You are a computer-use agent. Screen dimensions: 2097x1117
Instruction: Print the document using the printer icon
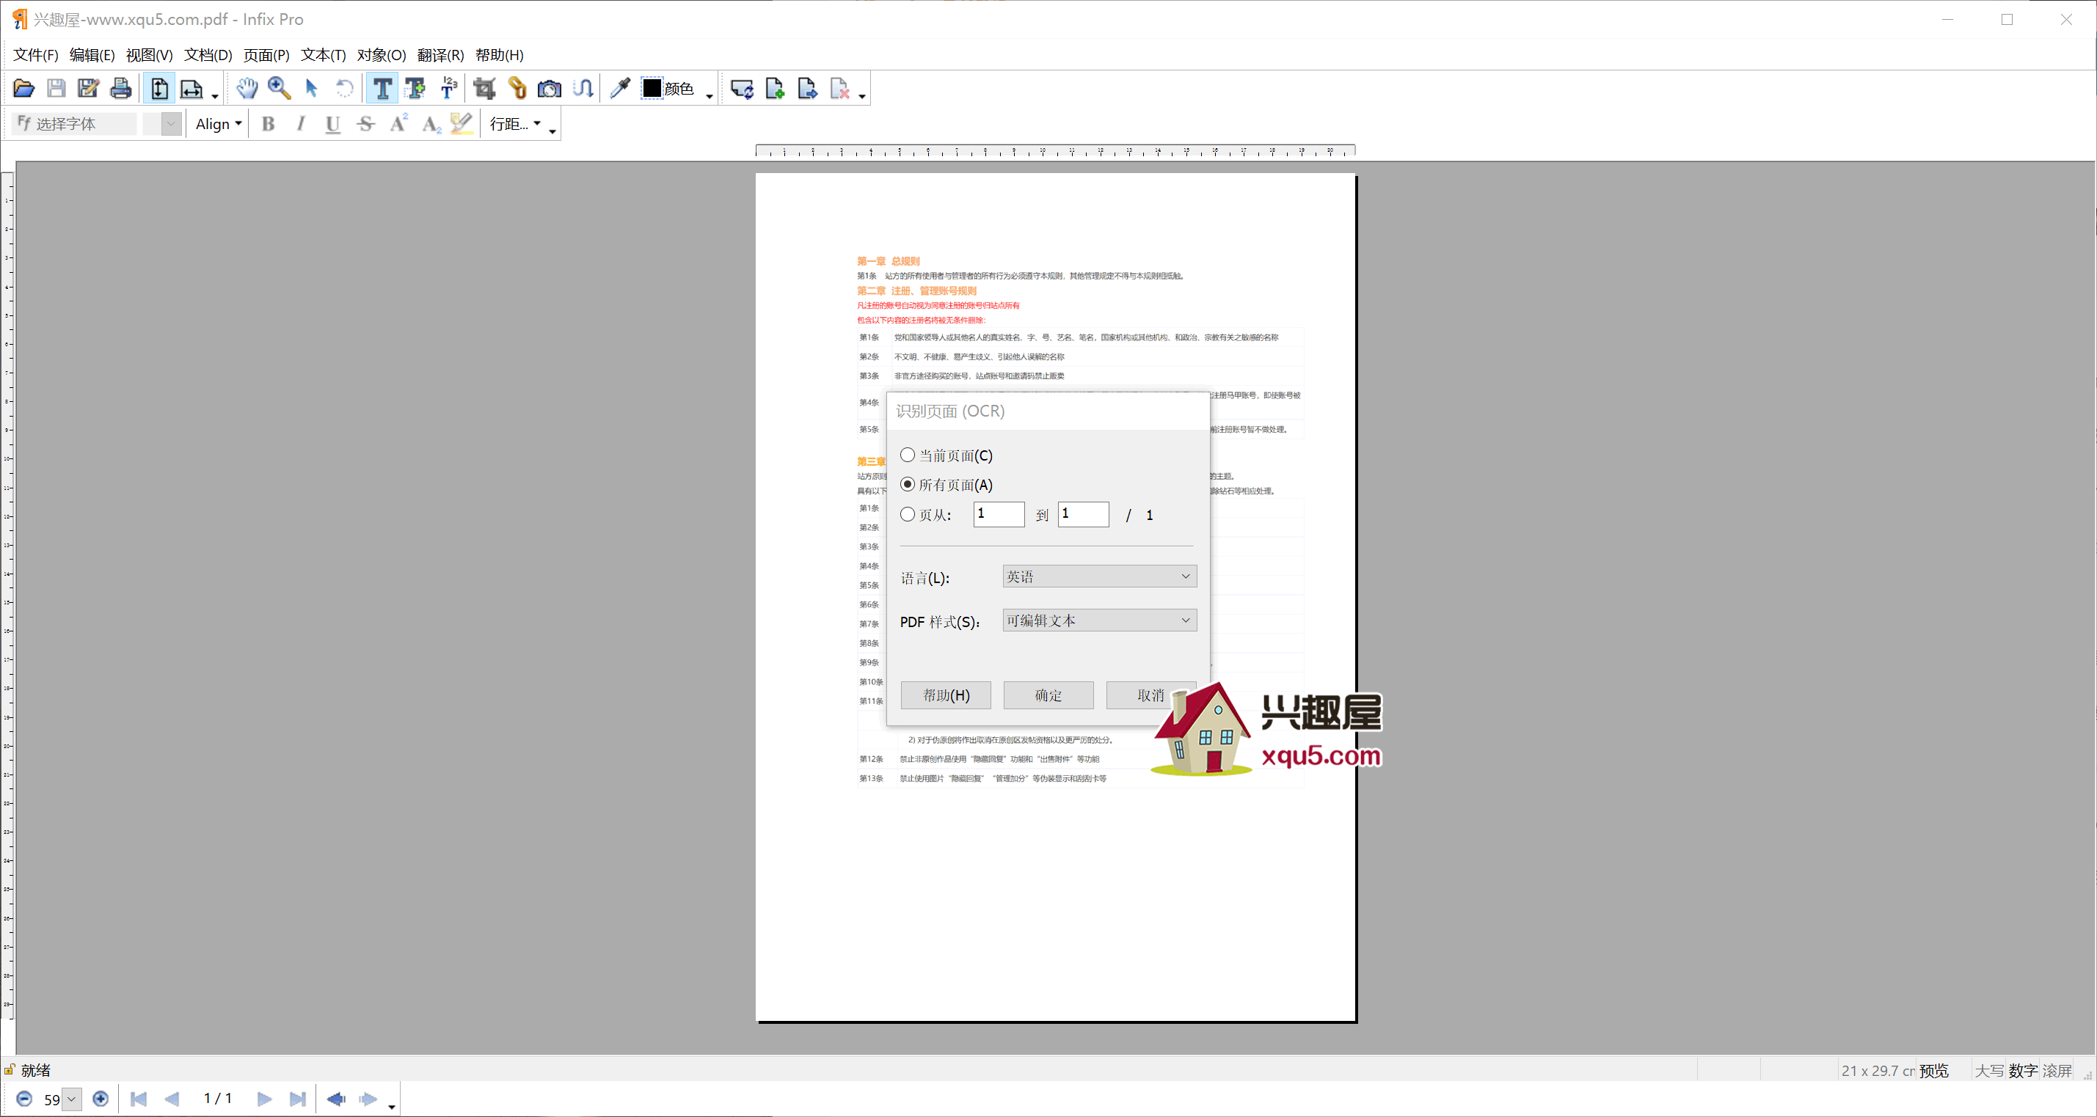120,89
